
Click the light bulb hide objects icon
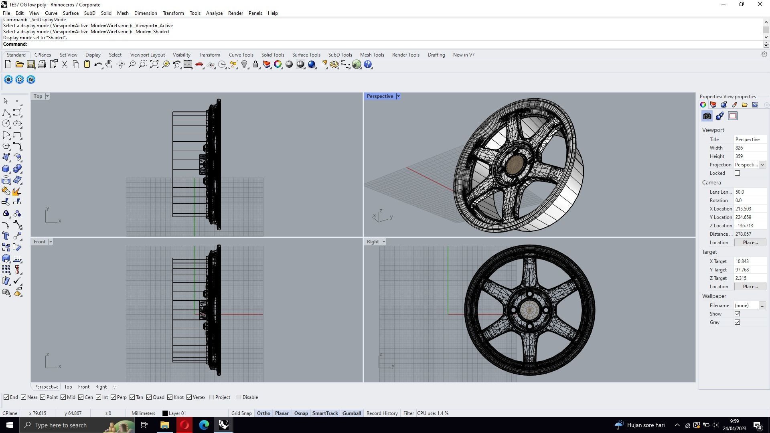click(244, 65)
